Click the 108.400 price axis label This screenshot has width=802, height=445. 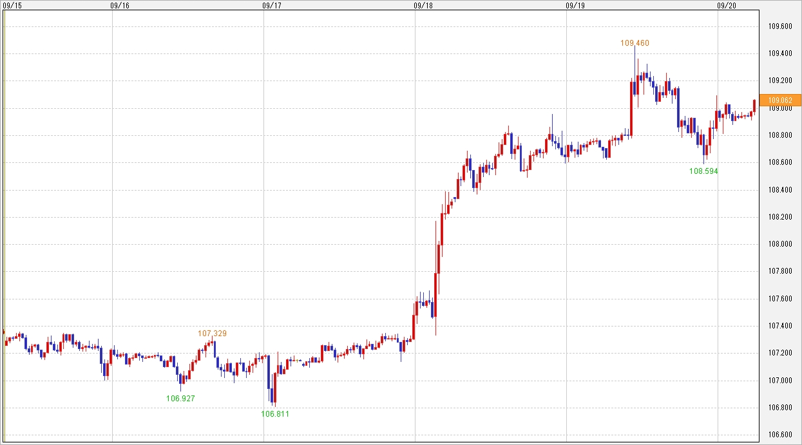coord(780,190)
